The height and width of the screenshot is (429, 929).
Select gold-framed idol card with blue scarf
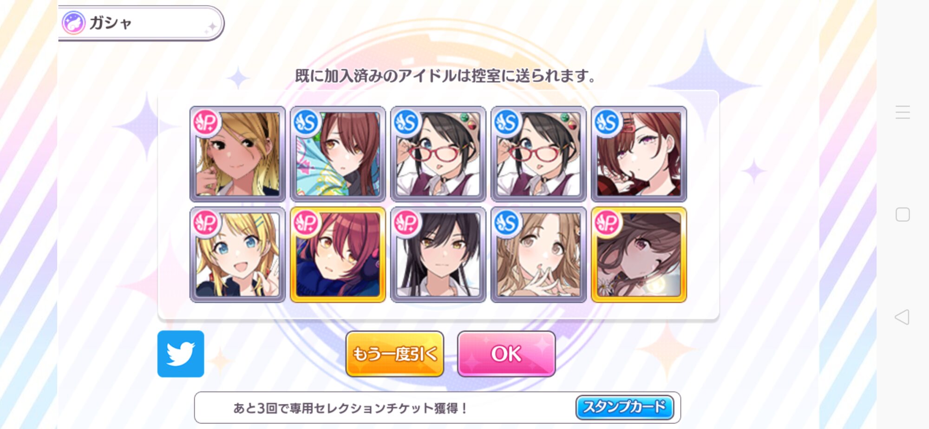coord(338,255)
